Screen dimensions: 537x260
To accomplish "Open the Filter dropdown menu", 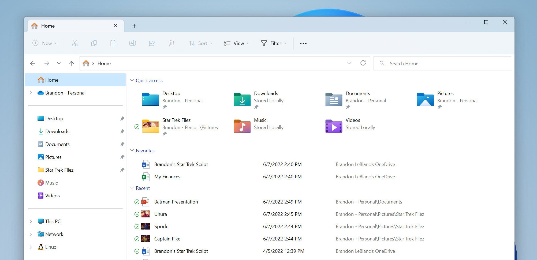I will point(274,43).
